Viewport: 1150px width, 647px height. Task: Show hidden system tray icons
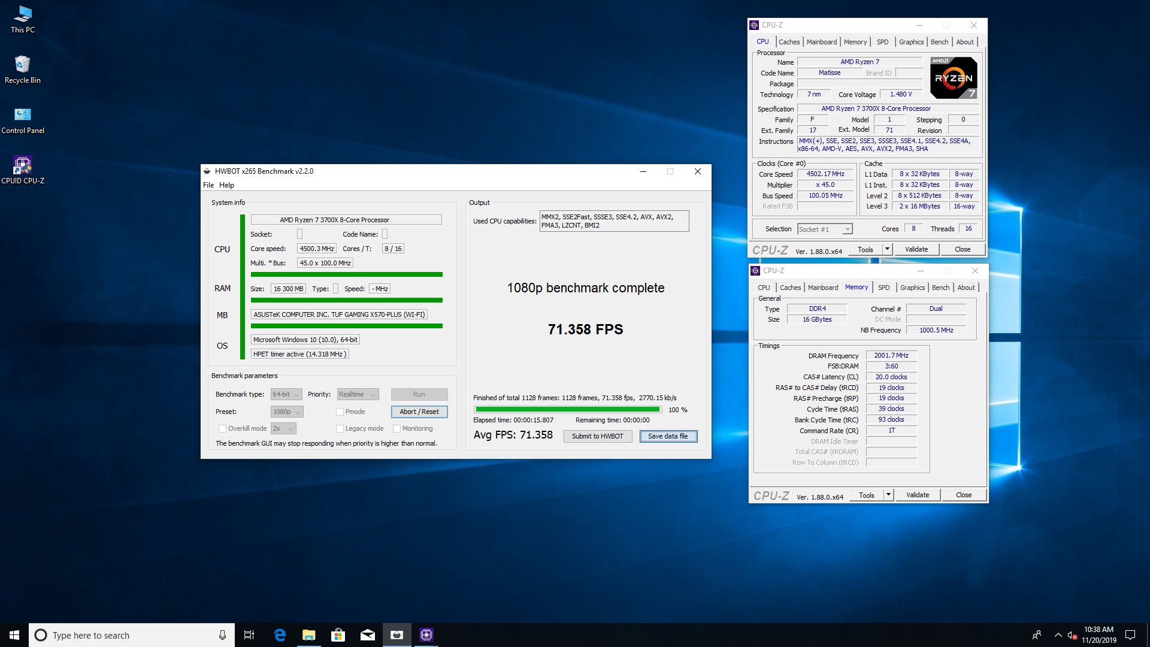click(x=1058, y=635)
